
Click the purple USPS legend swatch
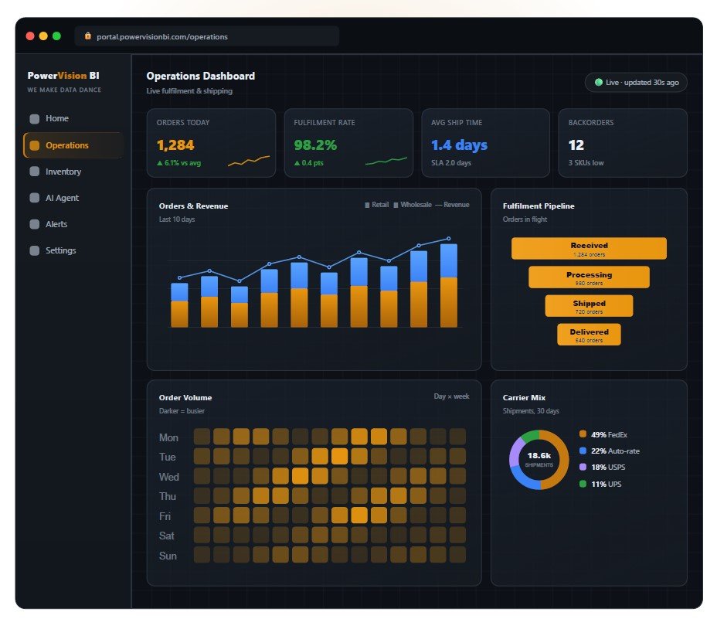tap(583, 467)
